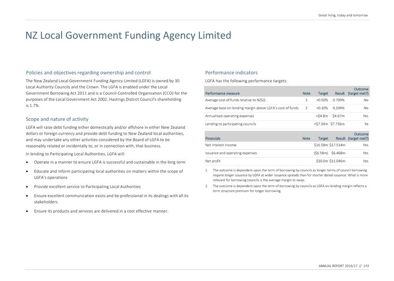The height and width of the screenshot is (281, 394).
Task: Click bullet 'Ensure its products and services are delivered'
Action: pyautogui.click(x=101, y=211)
